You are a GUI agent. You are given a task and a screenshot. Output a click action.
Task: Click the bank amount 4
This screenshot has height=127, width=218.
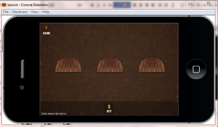[x=46, y=27]
